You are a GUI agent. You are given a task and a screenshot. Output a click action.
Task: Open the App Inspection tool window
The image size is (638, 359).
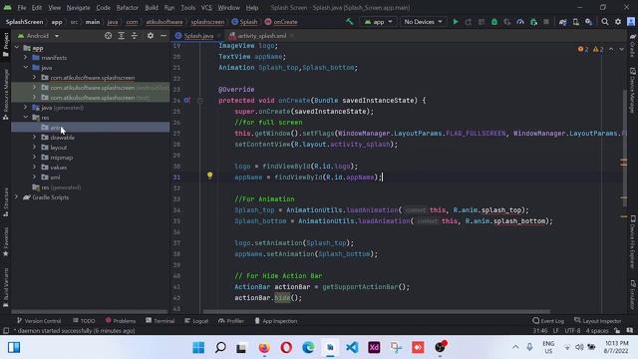tap(276, 321)
